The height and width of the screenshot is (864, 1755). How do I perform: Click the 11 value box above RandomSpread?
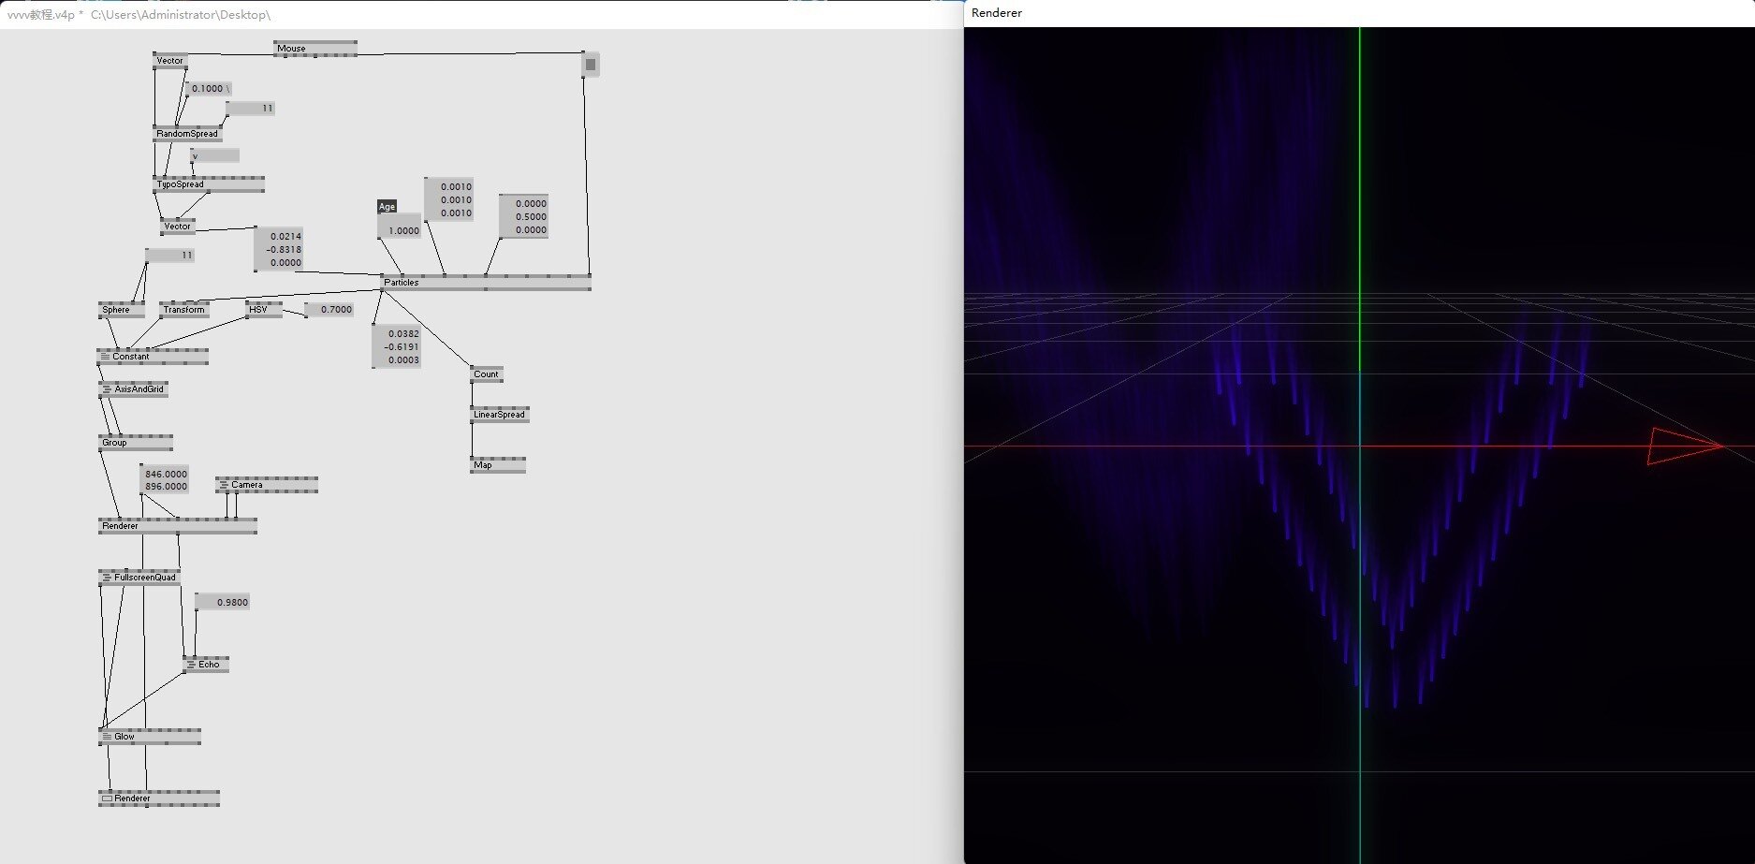[x=251, y=109]
